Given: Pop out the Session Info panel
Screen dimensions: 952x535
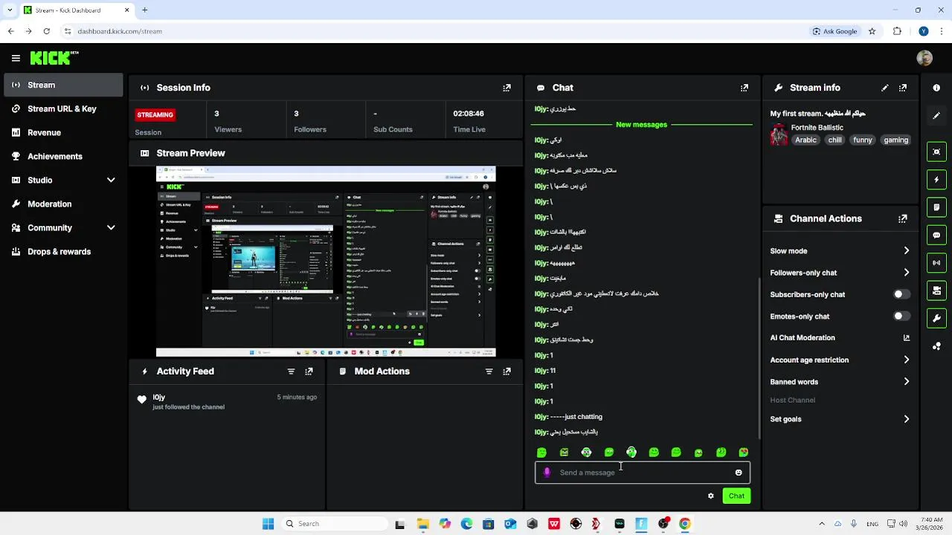Looking at the screenshot, I should 506,88.
